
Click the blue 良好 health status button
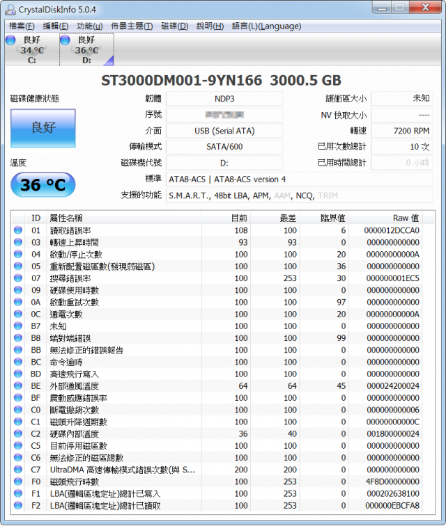[43, 128]
